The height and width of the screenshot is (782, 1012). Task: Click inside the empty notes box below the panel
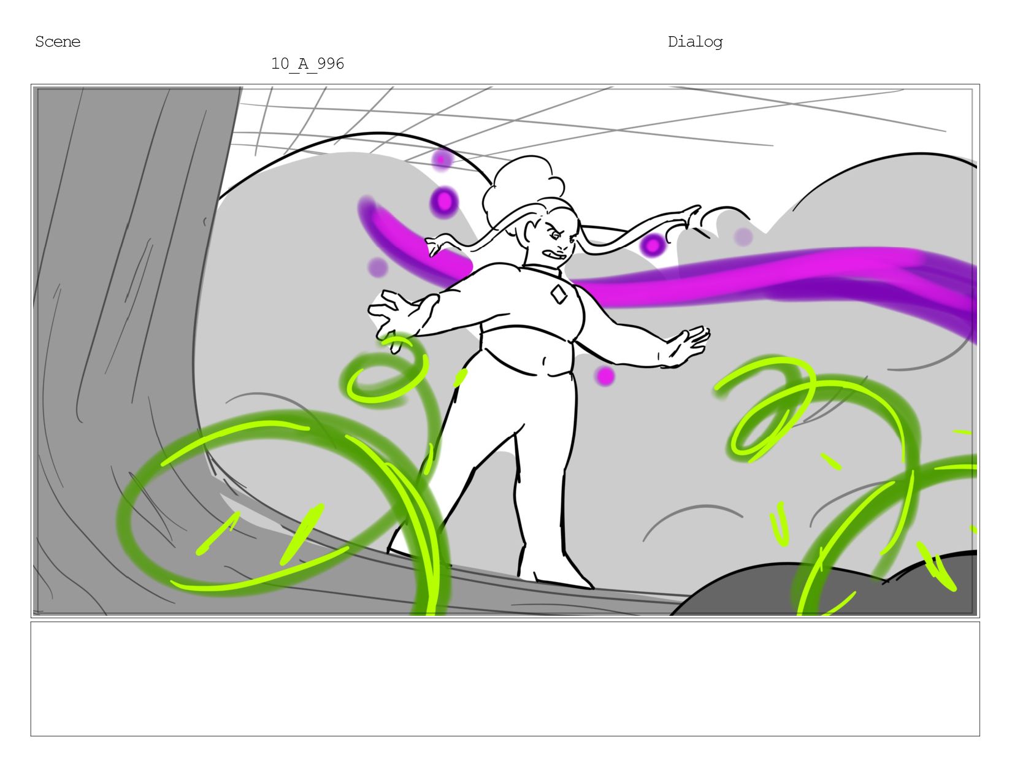coord(505,679)
